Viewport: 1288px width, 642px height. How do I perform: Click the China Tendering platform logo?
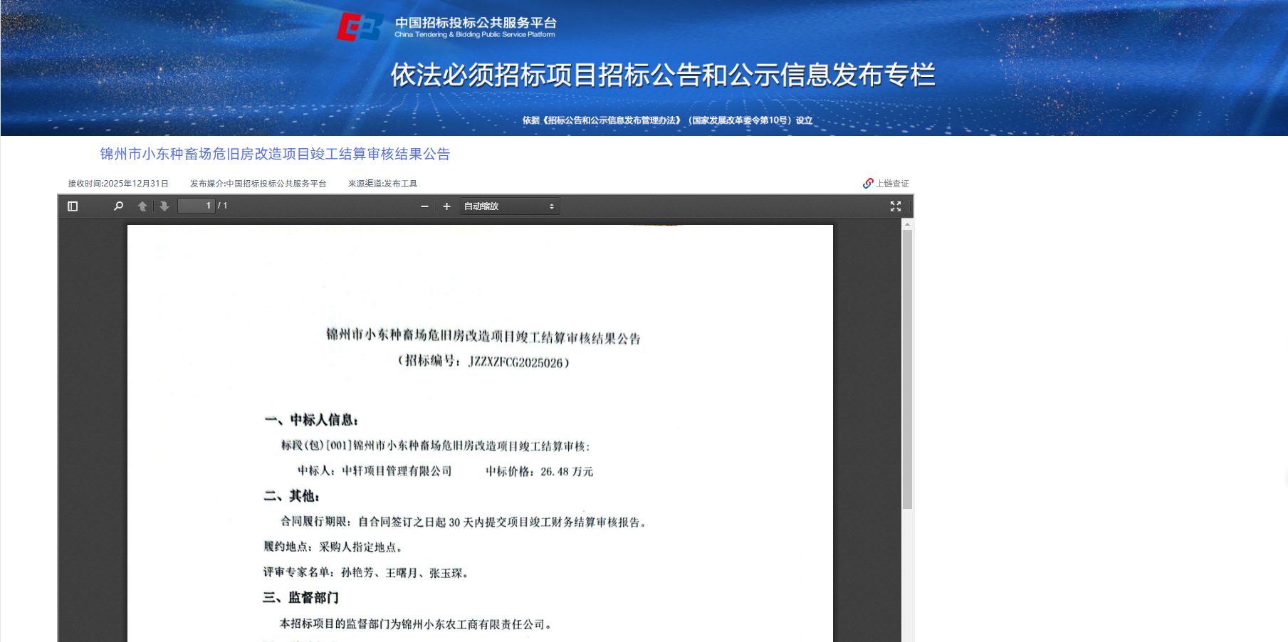[x=360, y=27]
